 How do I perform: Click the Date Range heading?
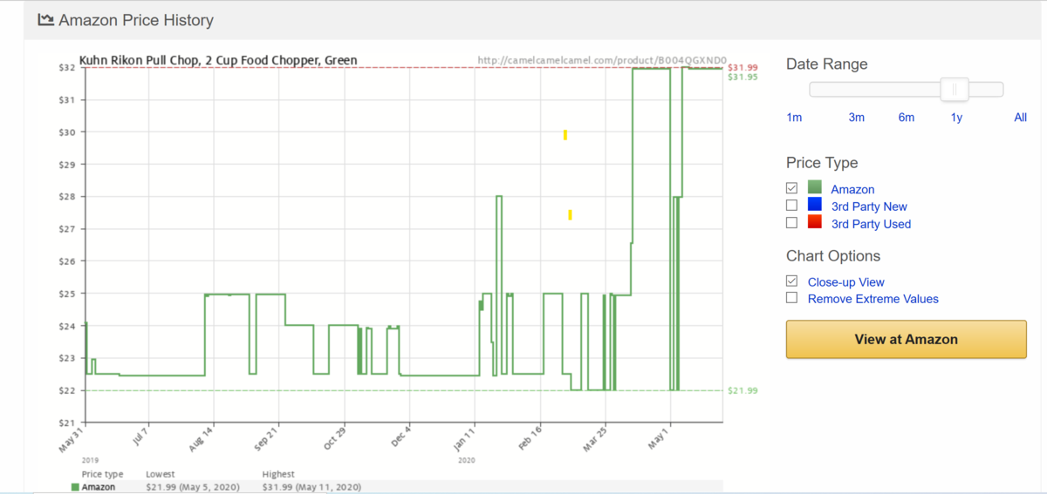pos(826,64)
